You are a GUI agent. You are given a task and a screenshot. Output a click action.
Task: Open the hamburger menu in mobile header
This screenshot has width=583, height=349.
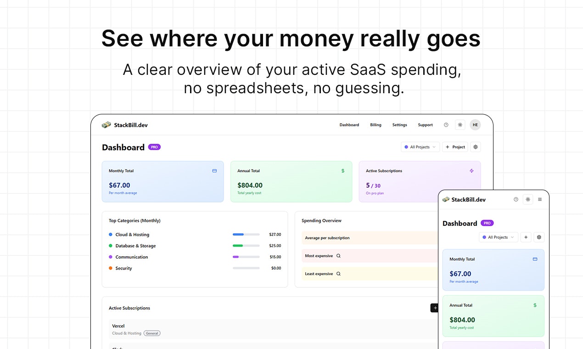(540, 199)
